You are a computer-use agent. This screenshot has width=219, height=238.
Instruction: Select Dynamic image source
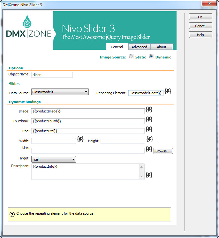click(x=151, y=56)
